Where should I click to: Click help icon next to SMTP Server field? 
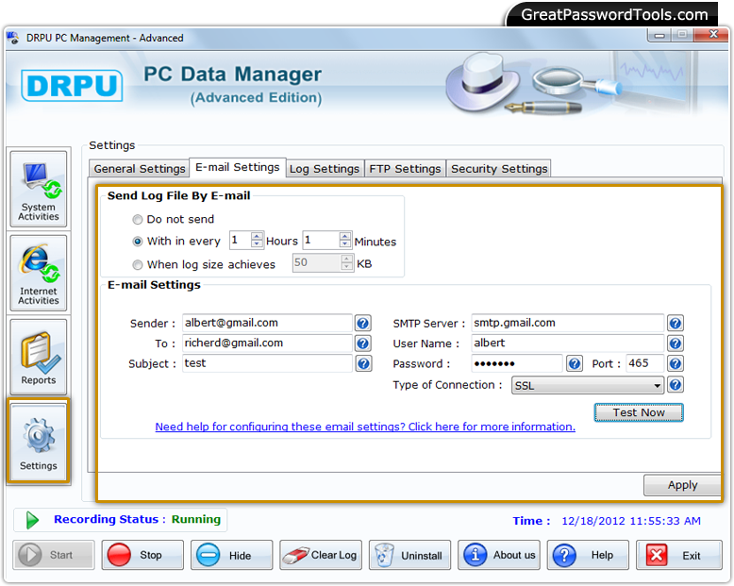coord(675,323)
